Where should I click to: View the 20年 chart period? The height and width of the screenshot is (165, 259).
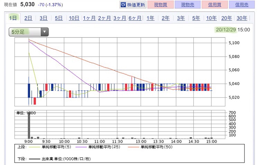[226, 18]
